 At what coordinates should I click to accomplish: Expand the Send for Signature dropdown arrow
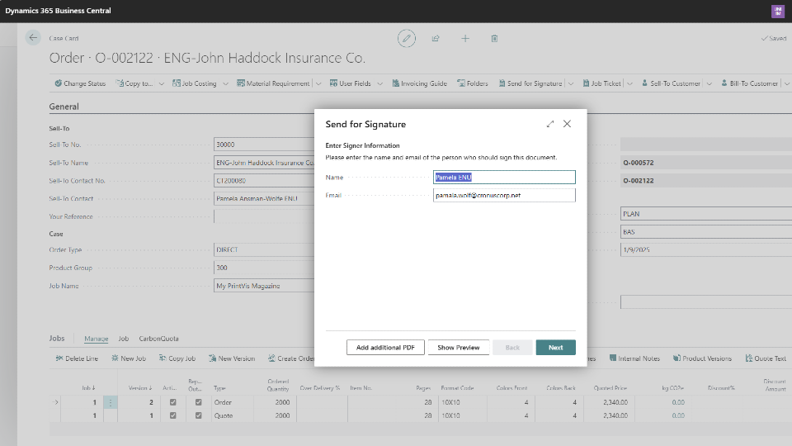(x=571, y=83)
